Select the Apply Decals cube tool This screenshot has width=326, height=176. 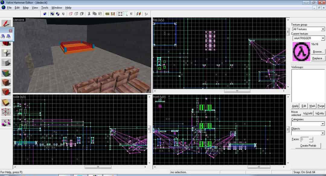6,92
